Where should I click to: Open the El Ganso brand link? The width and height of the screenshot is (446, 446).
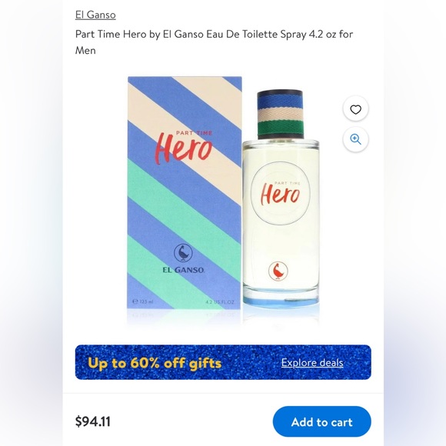tap(95, 15)
